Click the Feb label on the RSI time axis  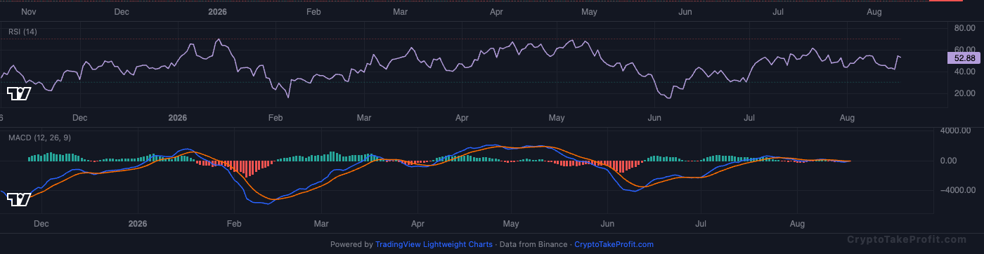[275, 118]
